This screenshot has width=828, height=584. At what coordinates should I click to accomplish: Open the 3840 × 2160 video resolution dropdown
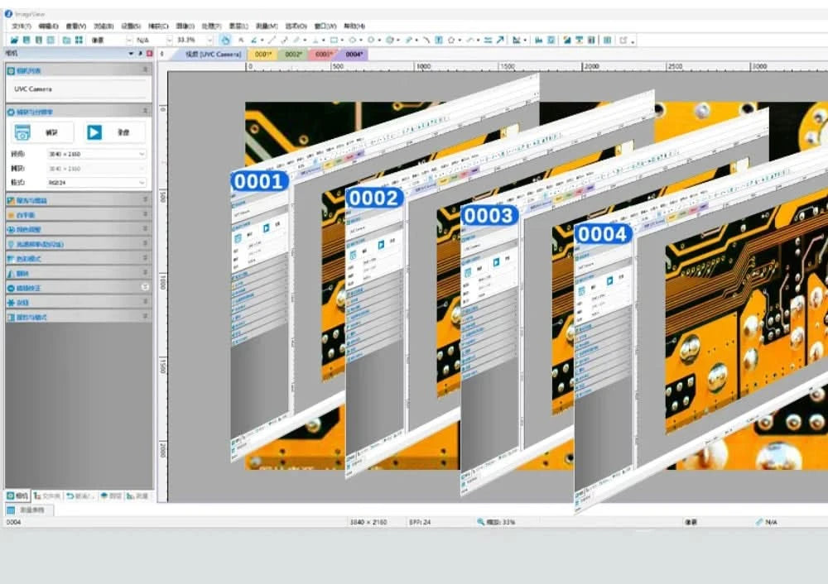click(x=97, y=154)
